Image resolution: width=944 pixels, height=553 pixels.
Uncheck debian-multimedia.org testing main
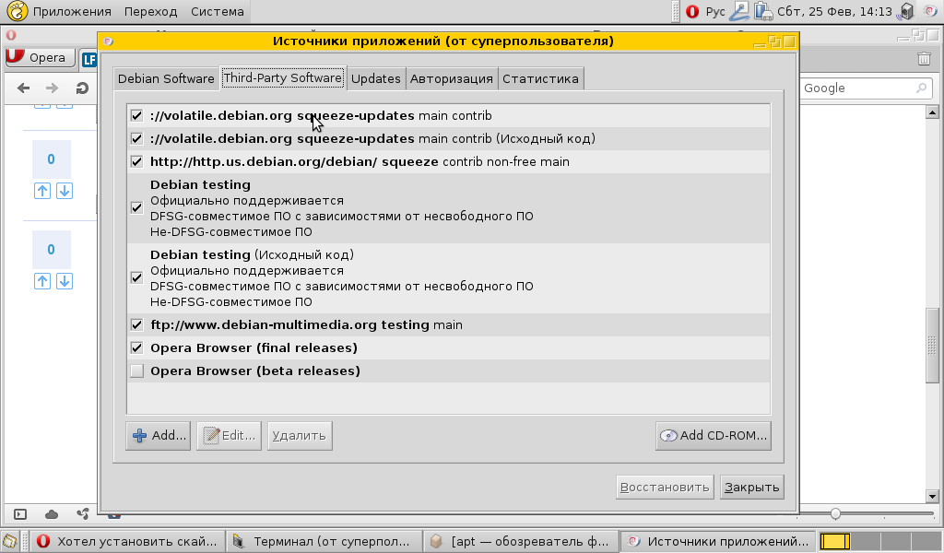[136, 324]
